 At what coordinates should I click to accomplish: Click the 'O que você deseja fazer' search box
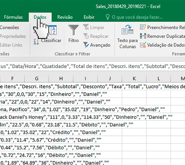(137, 17)
